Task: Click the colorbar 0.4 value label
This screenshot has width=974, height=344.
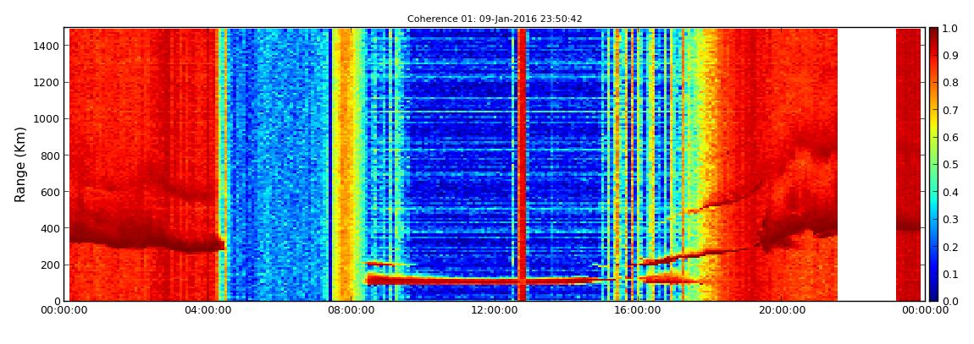Action: tap(950, 192)
